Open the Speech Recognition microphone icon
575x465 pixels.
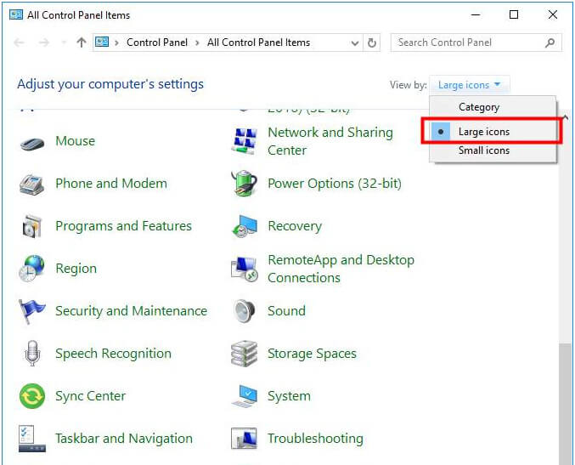(32, 353)
